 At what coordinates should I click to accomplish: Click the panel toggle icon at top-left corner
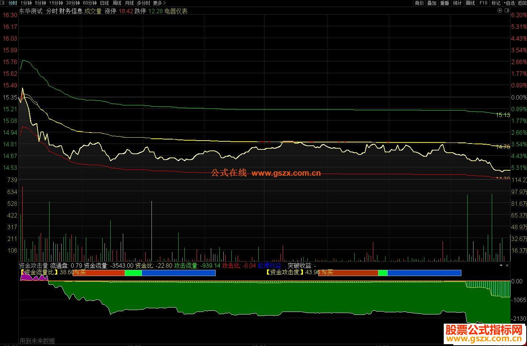3,3
